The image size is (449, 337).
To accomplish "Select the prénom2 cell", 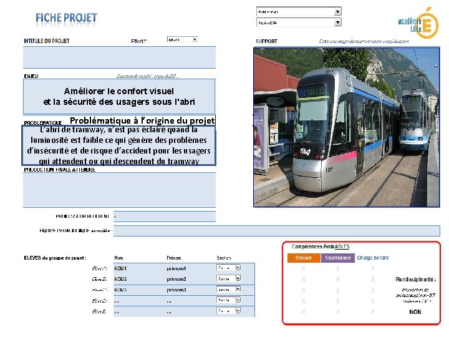I will [x=176, y=279].
